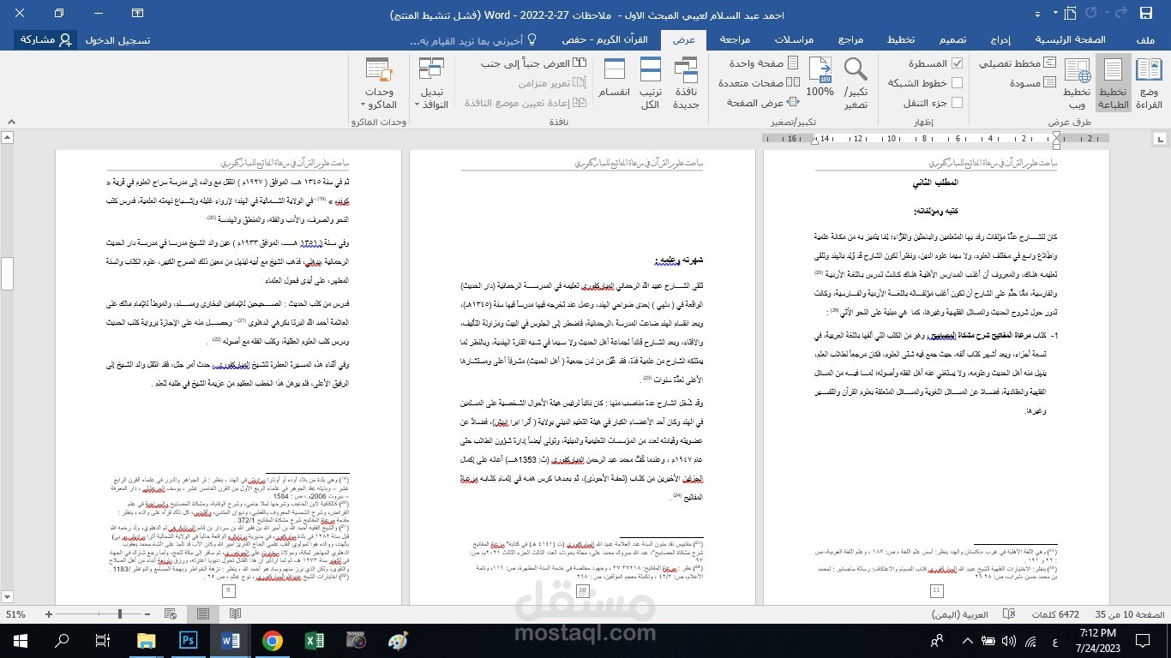Enable View Side by Side (العرض جنباً إلى جنب)
Screen dimensions: 1171x658
click(533, 63)
